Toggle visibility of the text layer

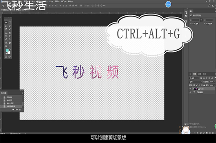coord(190,92)
